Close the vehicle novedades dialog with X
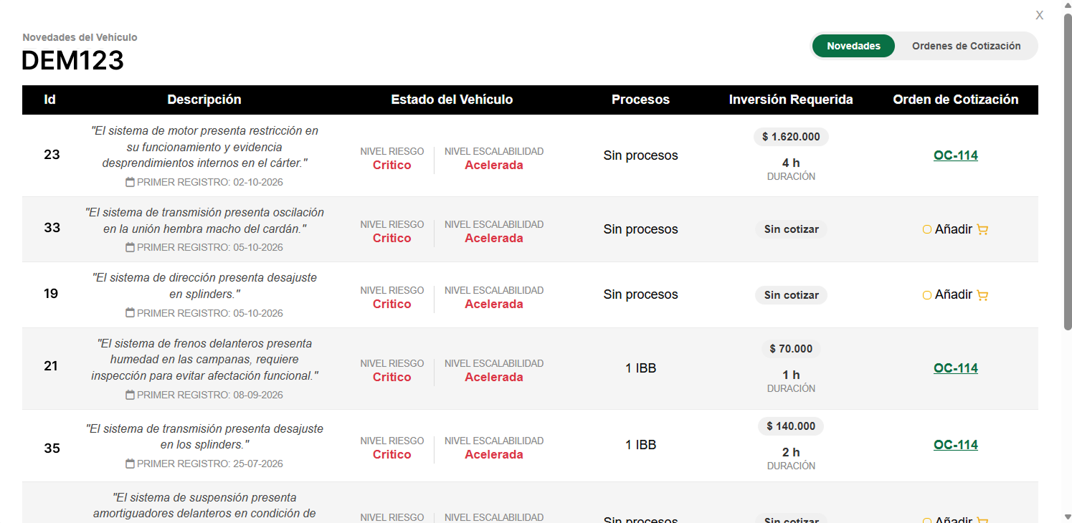Screen dimensions: 1072x523 point(1039,15)
